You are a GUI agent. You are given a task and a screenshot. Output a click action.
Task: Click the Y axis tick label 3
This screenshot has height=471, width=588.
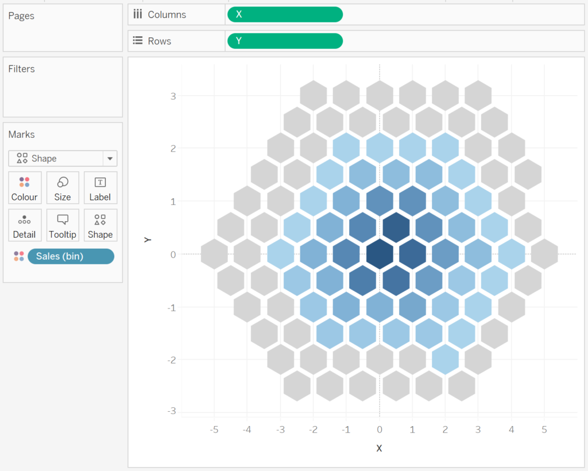[173, 96]
